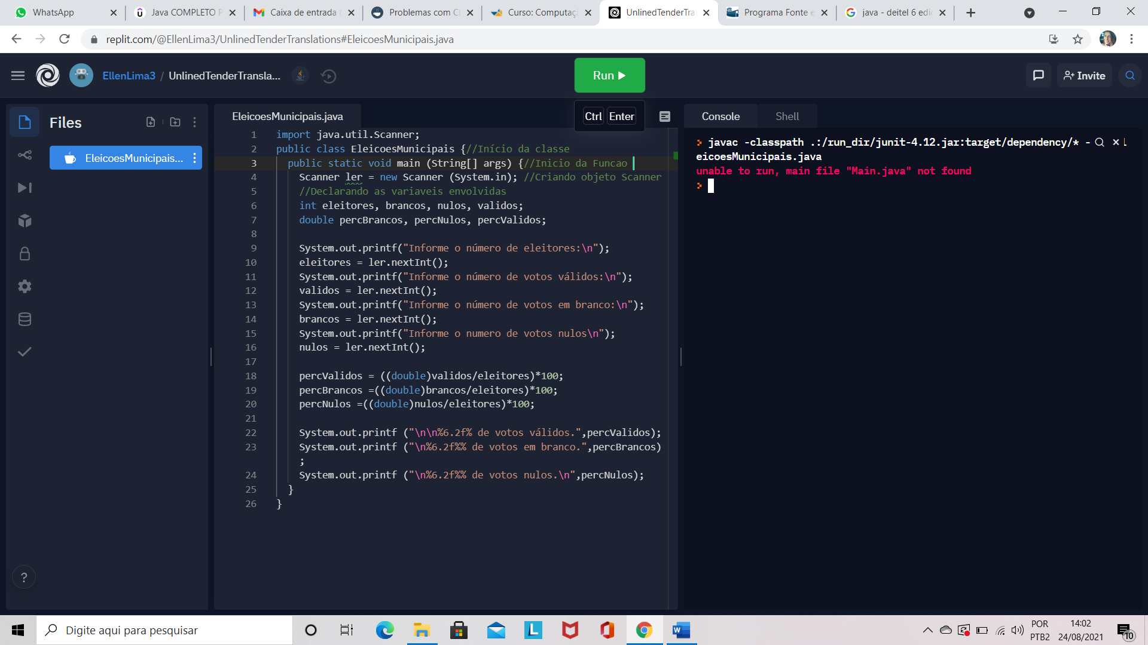Toggle the hamburger sidebar menu
Viewport: 1148px width, 645px height.
coord(18,76)
